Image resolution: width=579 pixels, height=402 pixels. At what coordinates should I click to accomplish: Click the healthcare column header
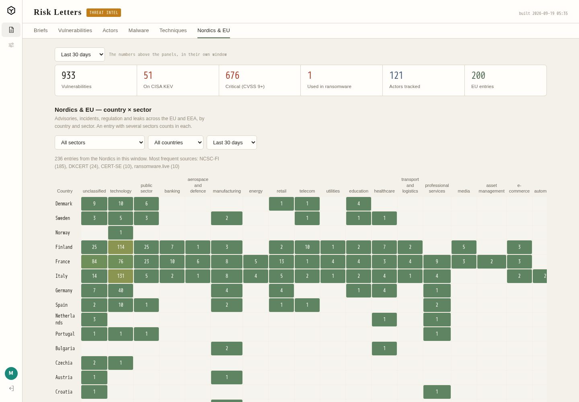pyautogui.click(x=384, y=191)
